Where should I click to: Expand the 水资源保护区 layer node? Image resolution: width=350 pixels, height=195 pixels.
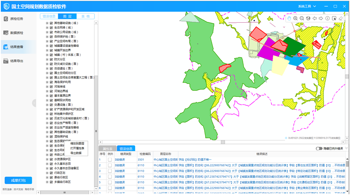[x=47, y=159]
